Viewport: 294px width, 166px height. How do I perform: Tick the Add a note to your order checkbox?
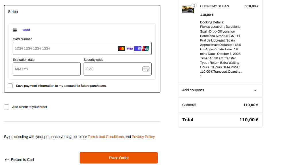coord(7,107)
